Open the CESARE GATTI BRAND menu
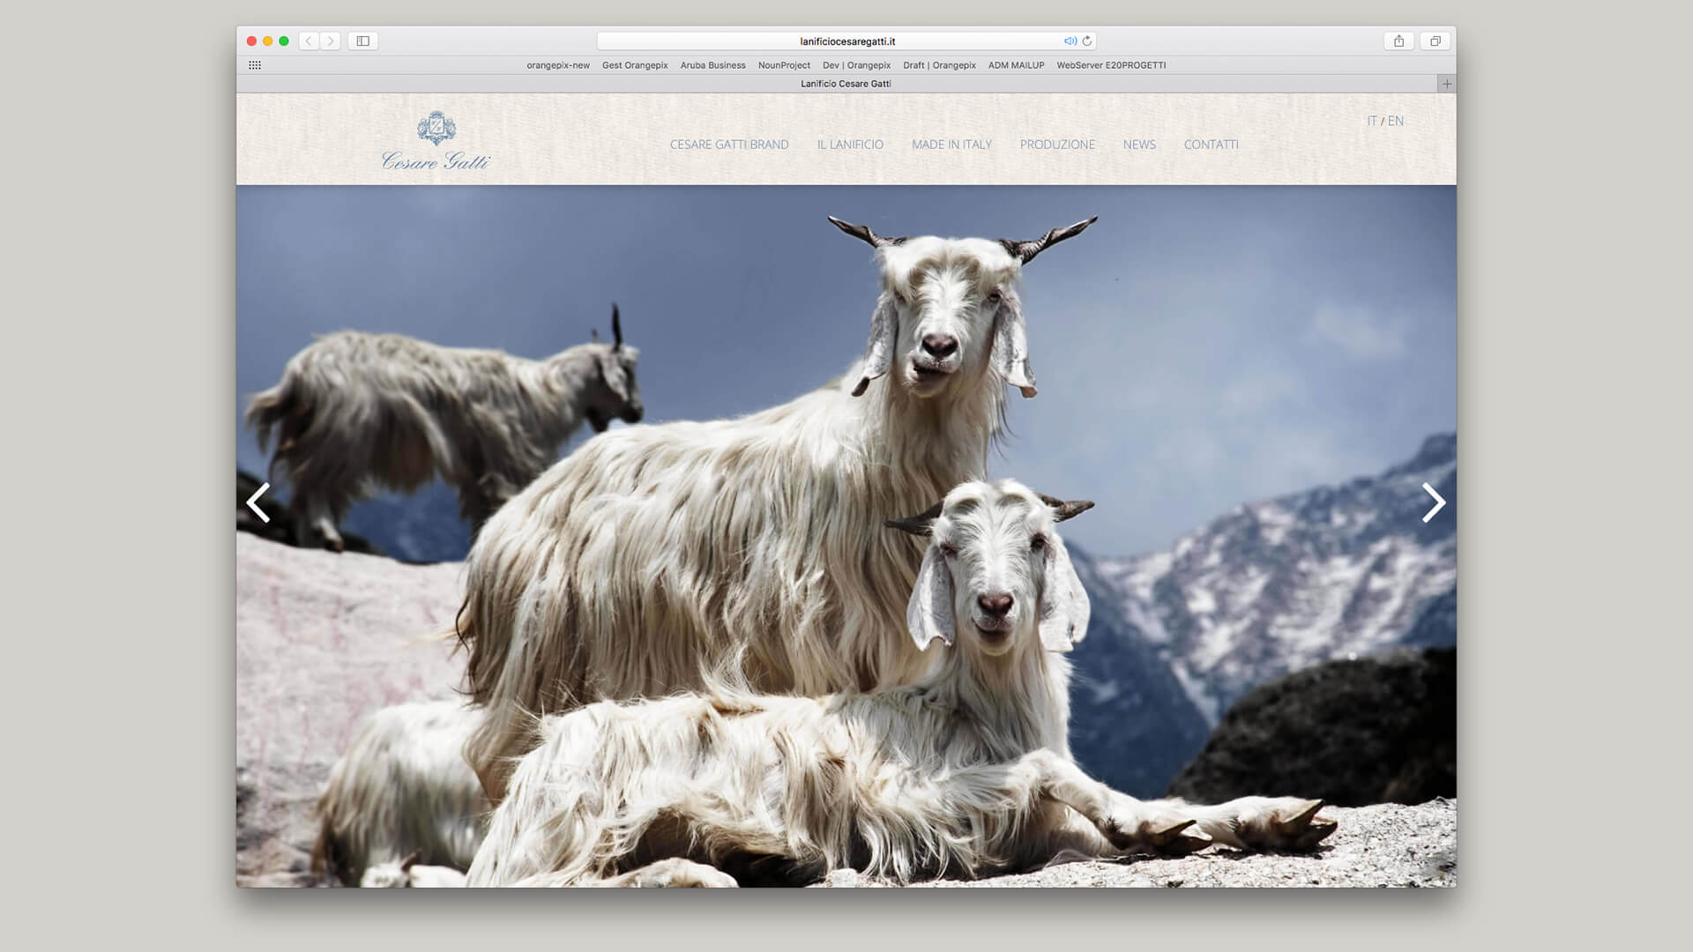The image size is (1693, 952). coord(729,145)
